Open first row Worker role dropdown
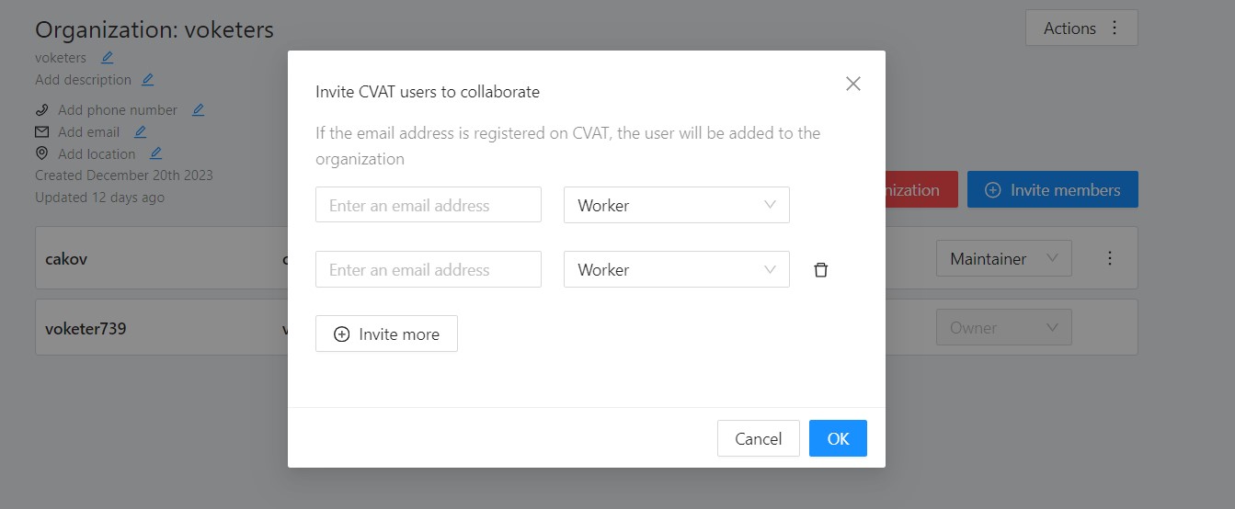The height and width of the screenshot is (509, 1235). [676, 205]
